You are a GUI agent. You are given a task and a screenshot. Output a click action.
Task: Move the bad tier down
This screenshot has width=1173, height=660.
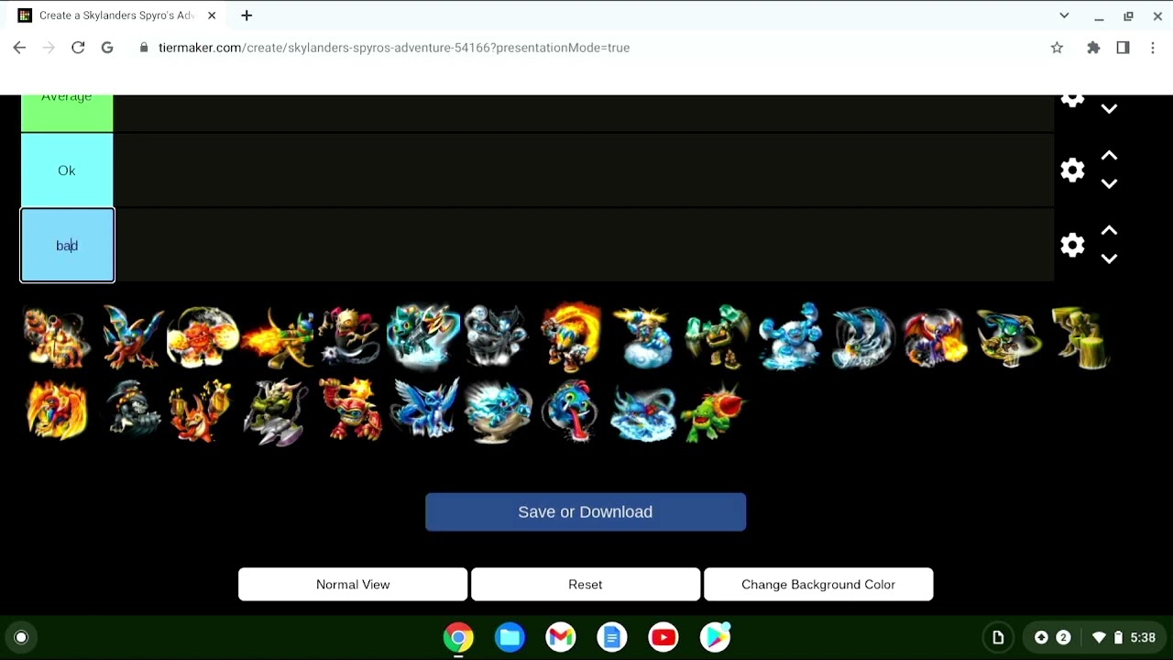pyautogui.click(x=1109, y=258)
